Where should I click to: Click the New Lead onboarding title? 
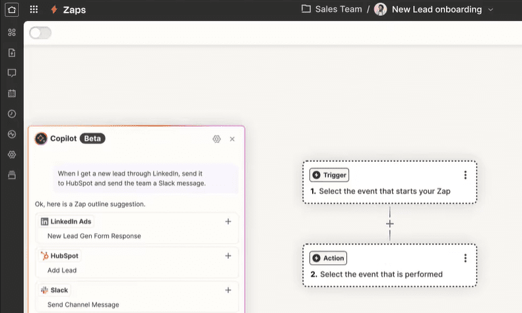437,9
